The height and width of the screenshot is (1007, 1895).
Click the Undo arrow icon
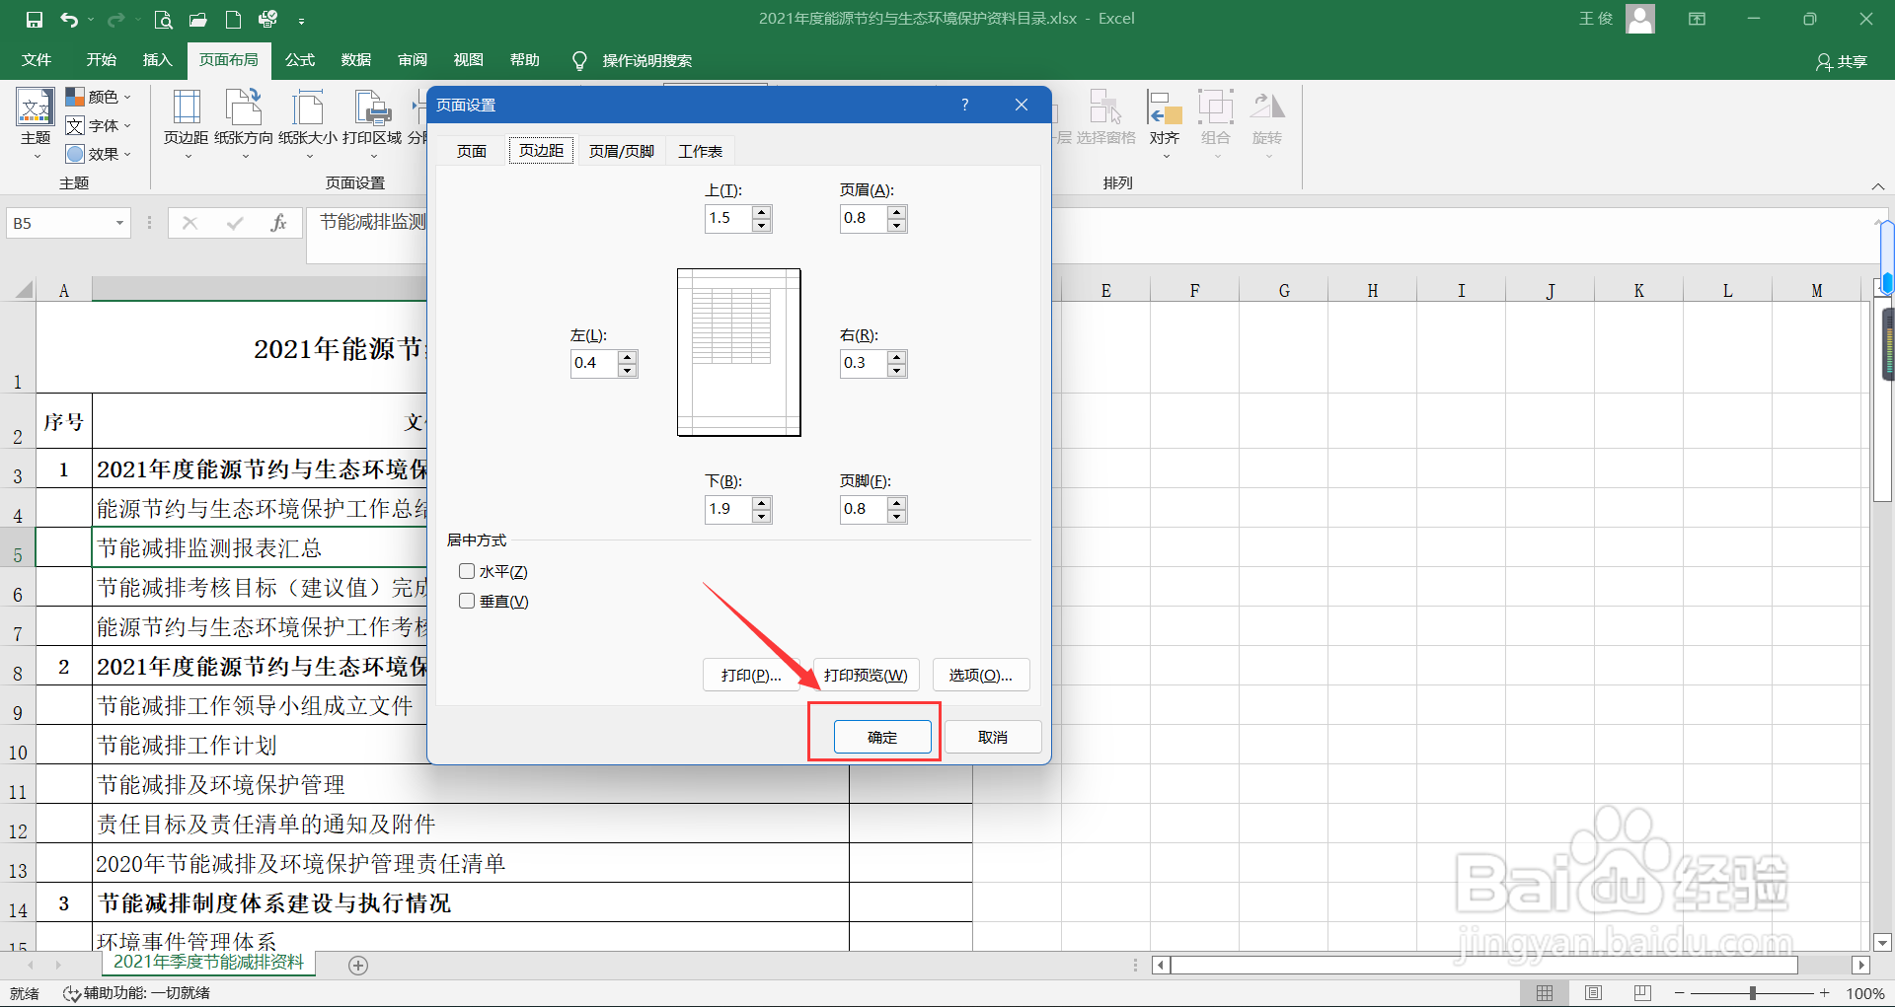click(x=68, y=20)
